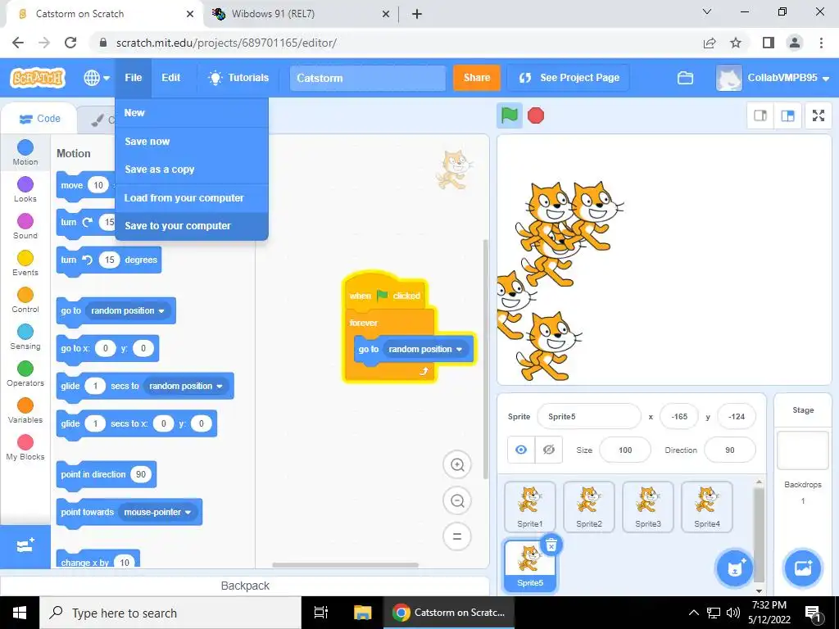Choose Save as a copy
The height and width of the screenshot is (629, 839).
(x=192, y=170)
